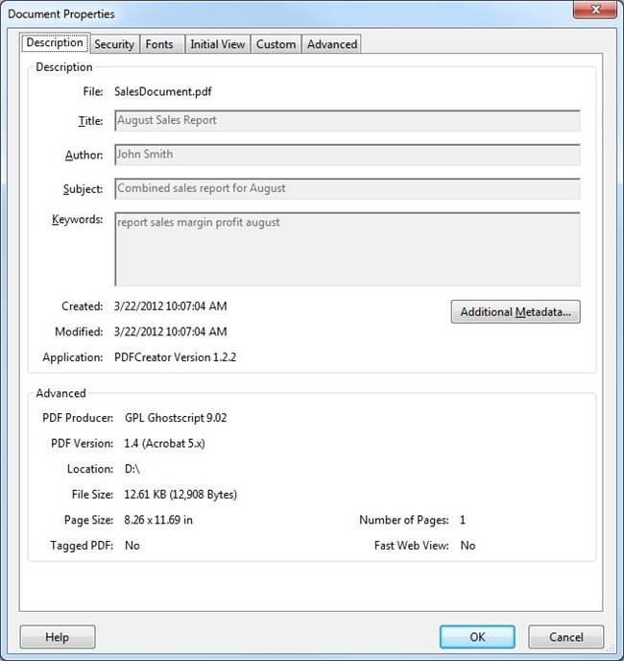This screenshot has height=661, width=624.
Task: Click the Title field with August Sales Report
Action: (347, 121)
